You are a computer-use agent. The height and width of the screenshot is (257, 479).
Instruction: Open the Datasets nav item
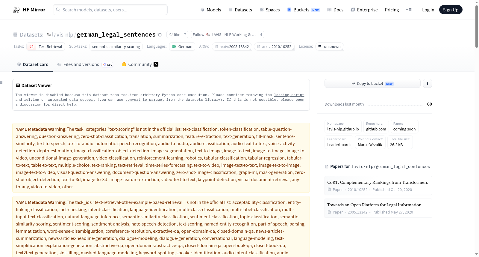point(240,10)
